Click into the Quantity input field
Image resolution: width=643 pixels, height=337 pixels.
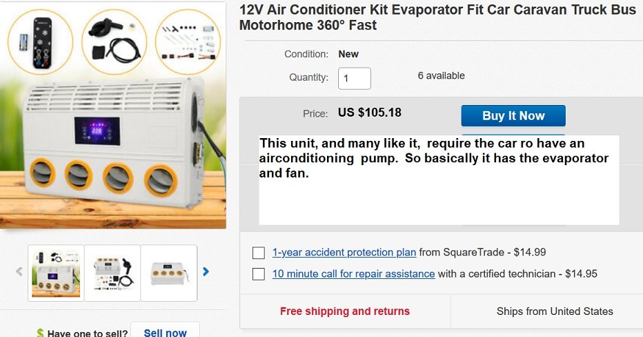(354, 78)
